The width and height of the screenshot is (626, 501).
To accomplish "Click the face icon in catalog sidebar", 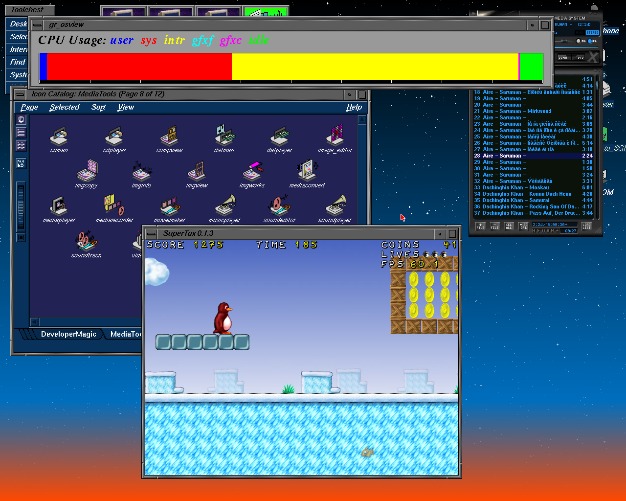I will pos(21,163).
